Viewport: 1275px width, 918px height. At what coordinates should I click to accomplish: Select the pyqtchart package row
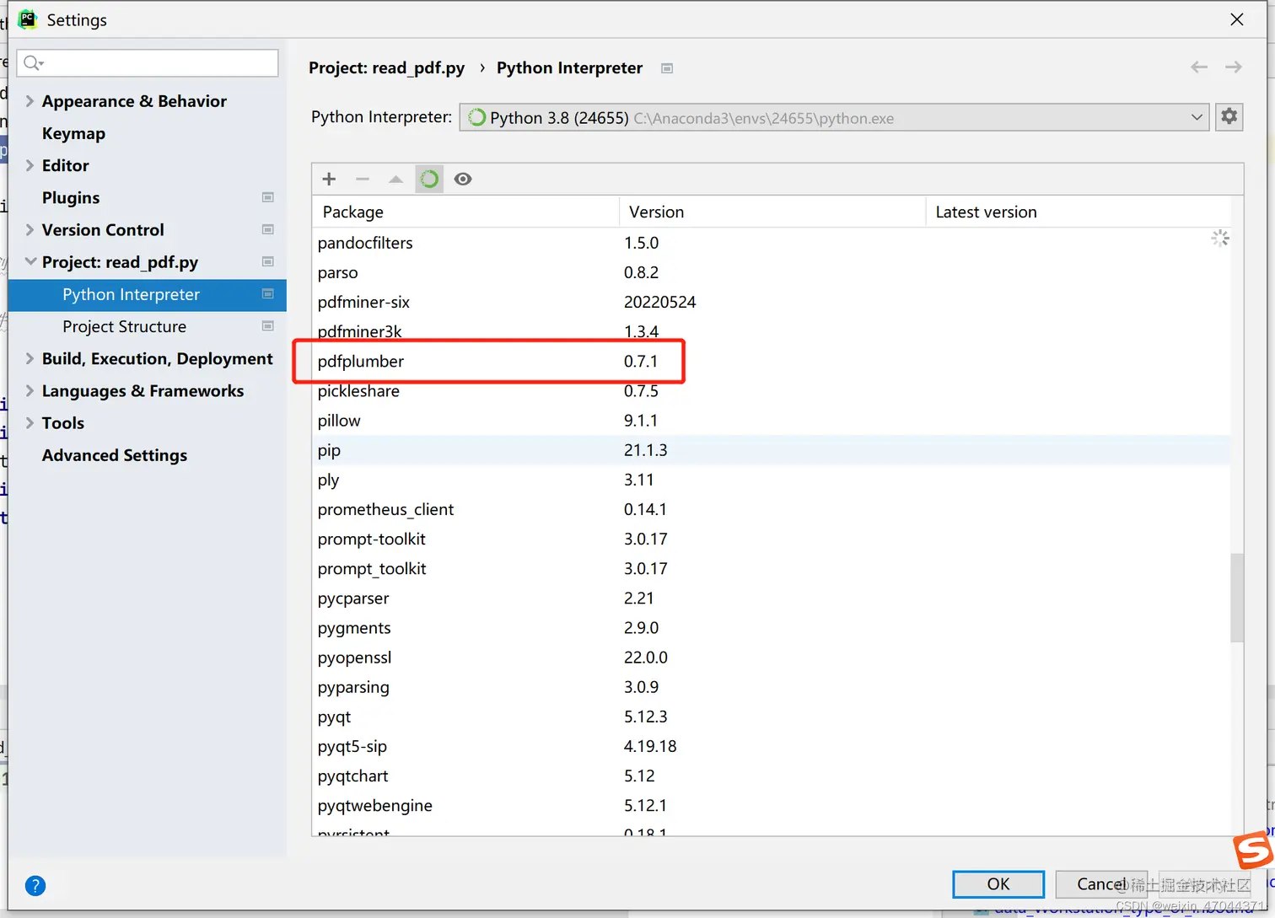pos(772,776)
